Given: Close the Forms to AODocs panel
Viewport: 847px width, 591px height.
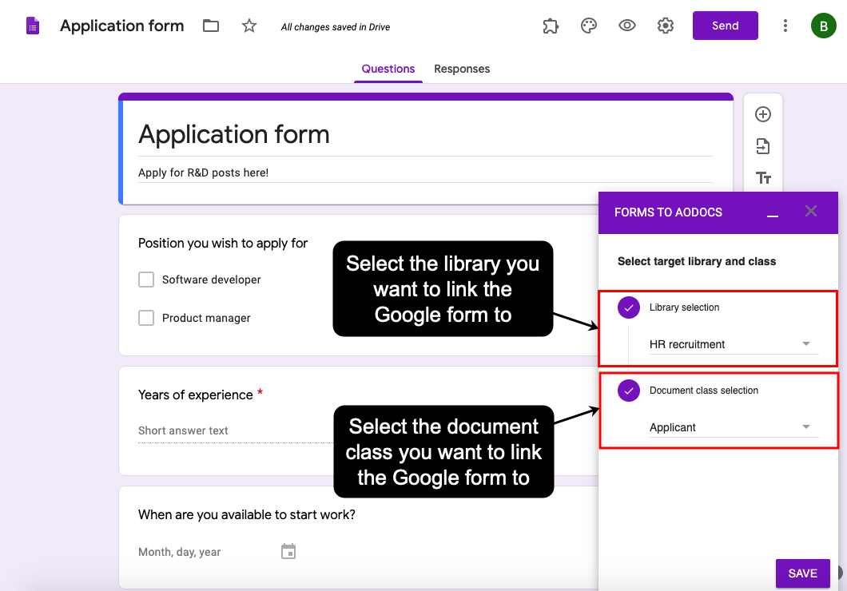Looking at the screenshot, I should point(811,211).
